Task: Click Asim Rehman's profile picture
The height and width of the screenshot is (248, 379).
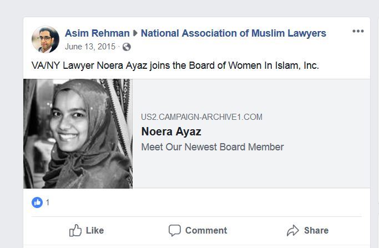Action: pos(46,39)
